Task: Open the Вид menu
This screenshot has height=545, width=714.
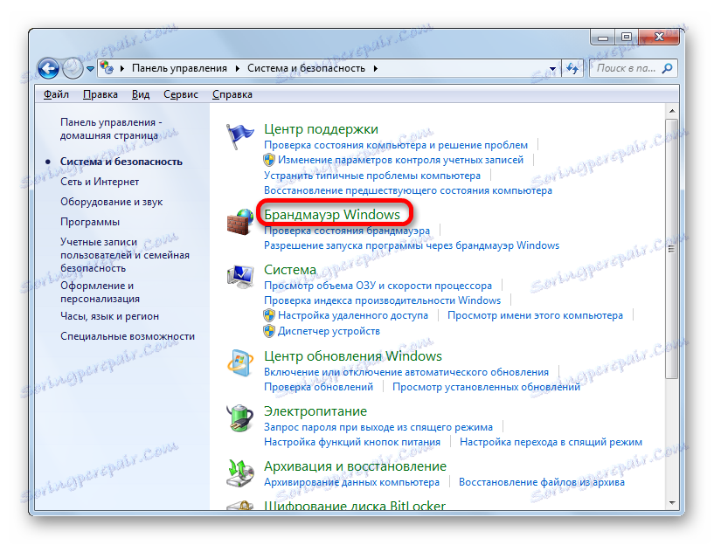Action: 141,94
